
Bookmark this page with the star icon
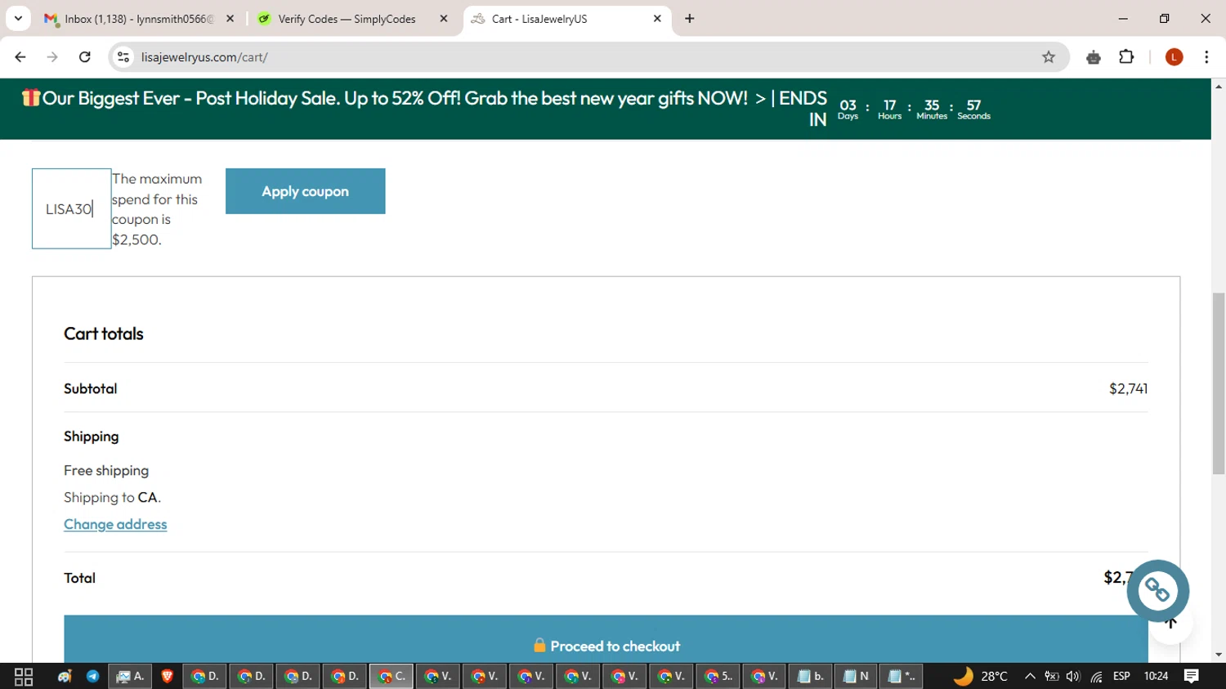pos(1049,57)
